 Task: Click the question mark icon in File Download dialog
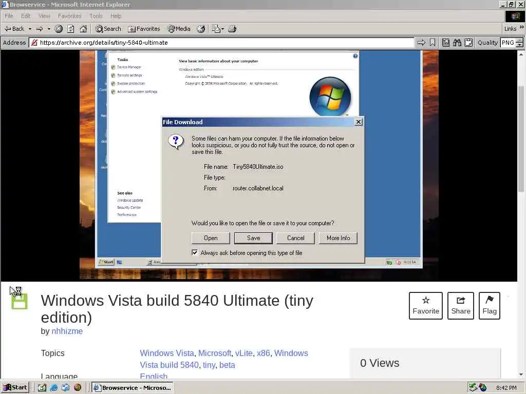click(x=176, y=142)
